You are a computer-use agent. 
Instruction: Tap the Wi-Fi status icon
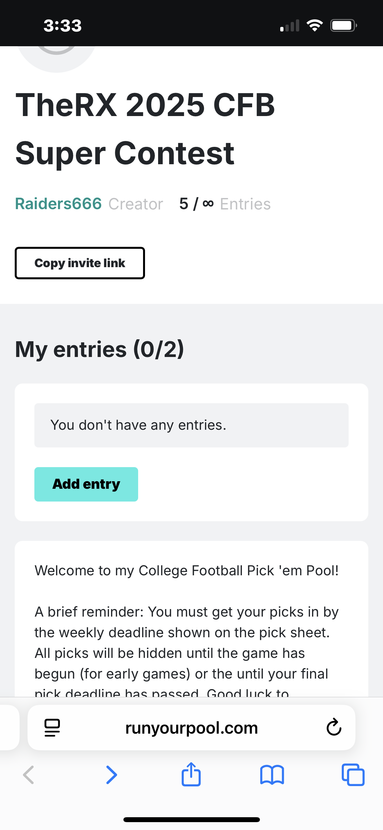click(x=315, y=25)
